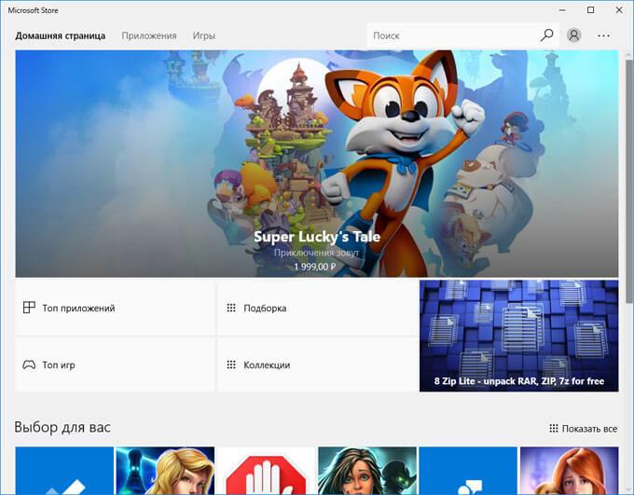This screenshot has height=495, width=634.
Task: Close the Microsoft Store window
Action: click(x=619, y=10)
